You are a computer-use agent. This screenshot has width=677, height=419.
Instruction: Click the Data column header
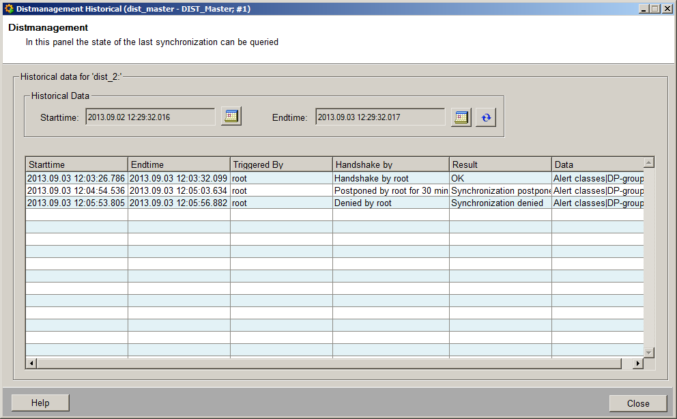597,164
